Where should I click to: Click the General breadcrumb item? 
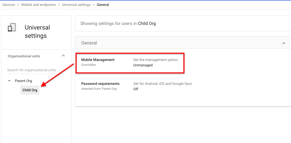pyautogui.click(x=103, y=5)
